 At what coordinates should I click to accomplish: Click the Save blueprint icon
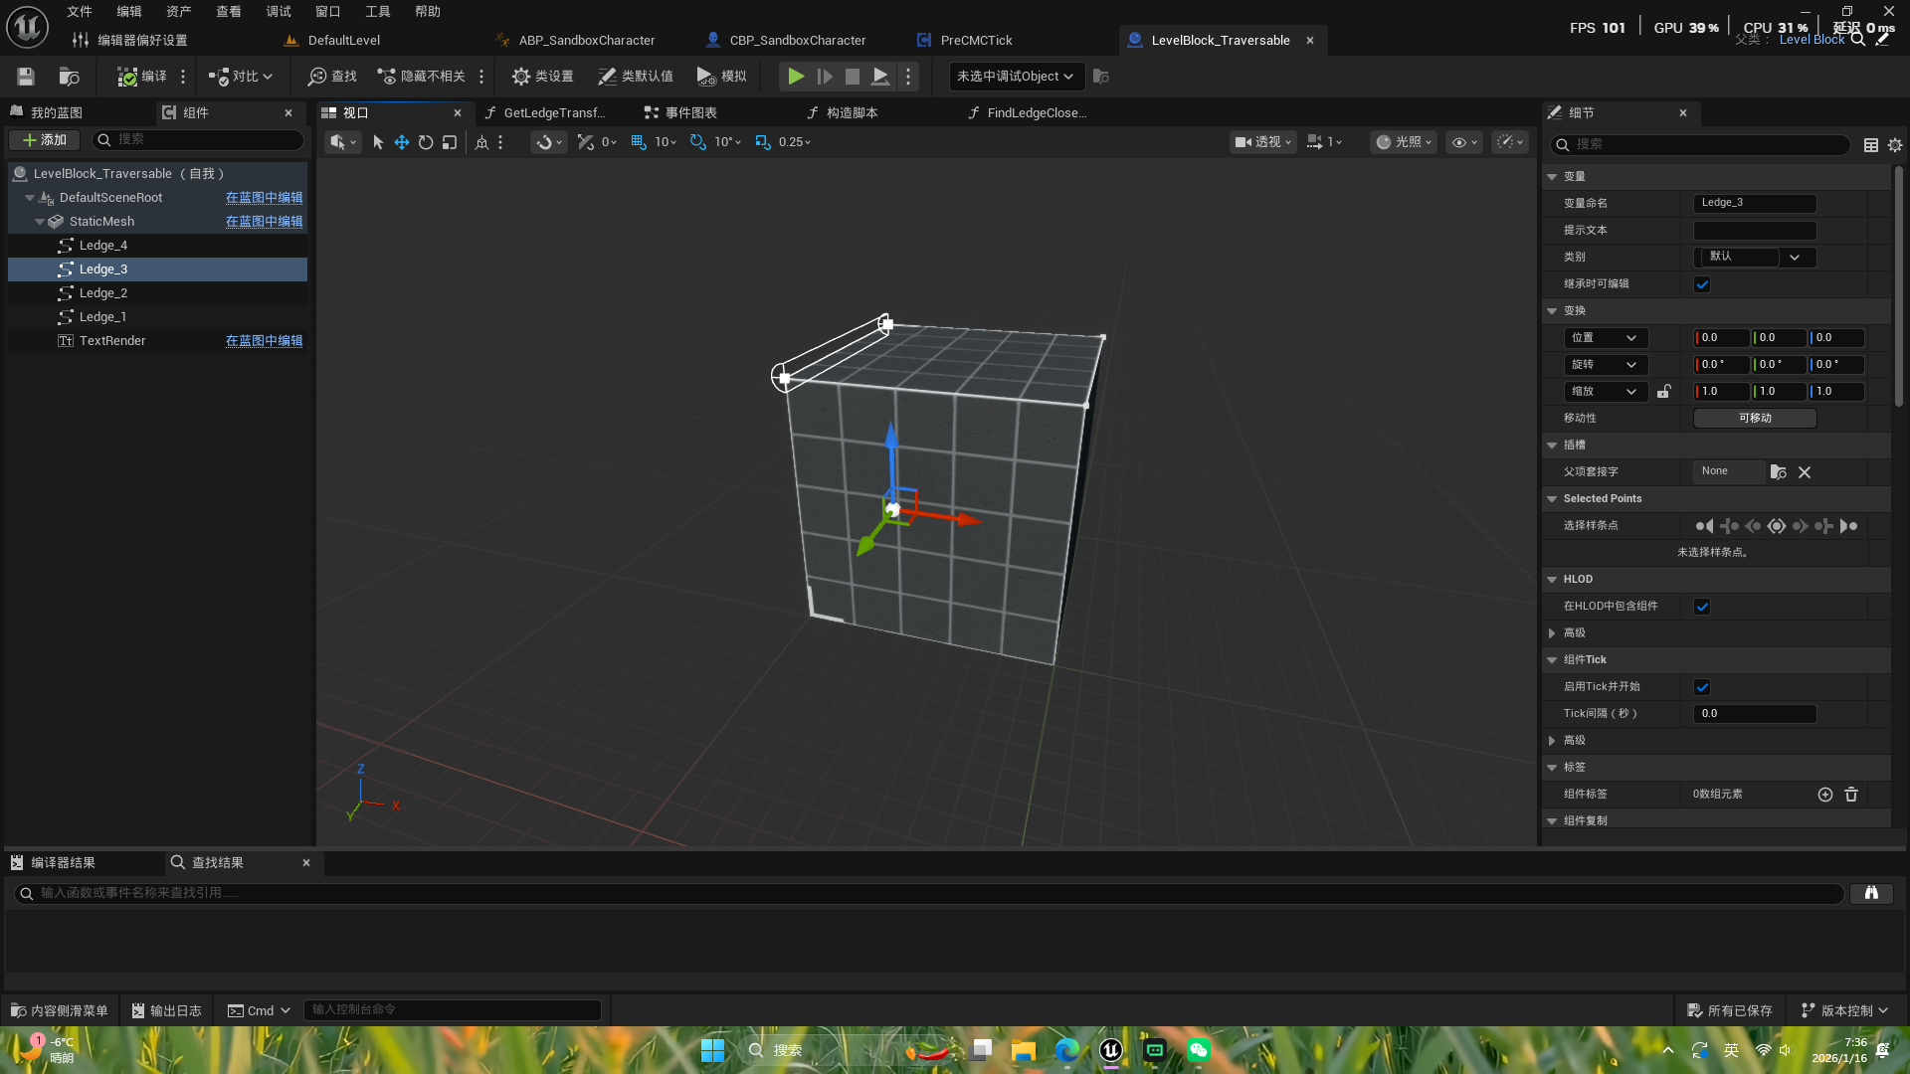coord(26,77)
